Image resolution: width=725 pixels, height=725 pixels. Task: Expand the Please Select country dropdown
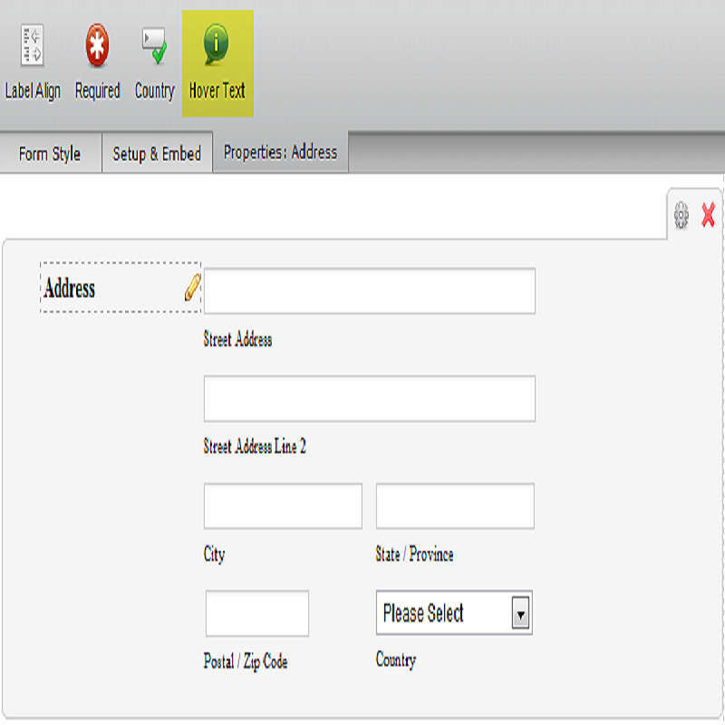coord(454,614)
